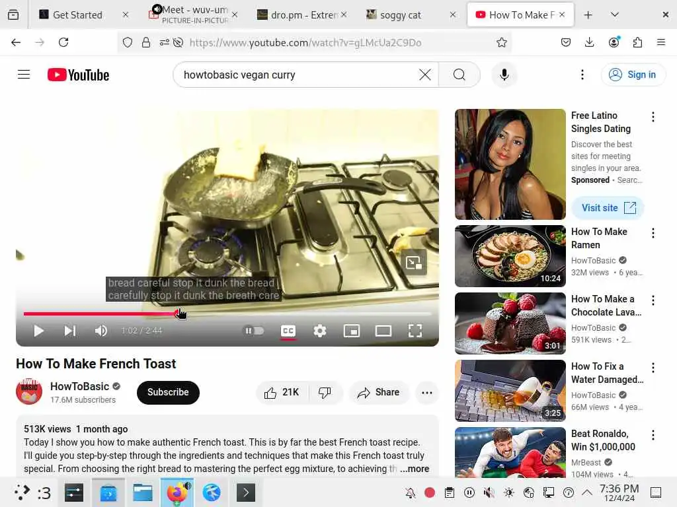Turn off closed captions (CC)
The image size is (677, 507).
pos(288,331)
